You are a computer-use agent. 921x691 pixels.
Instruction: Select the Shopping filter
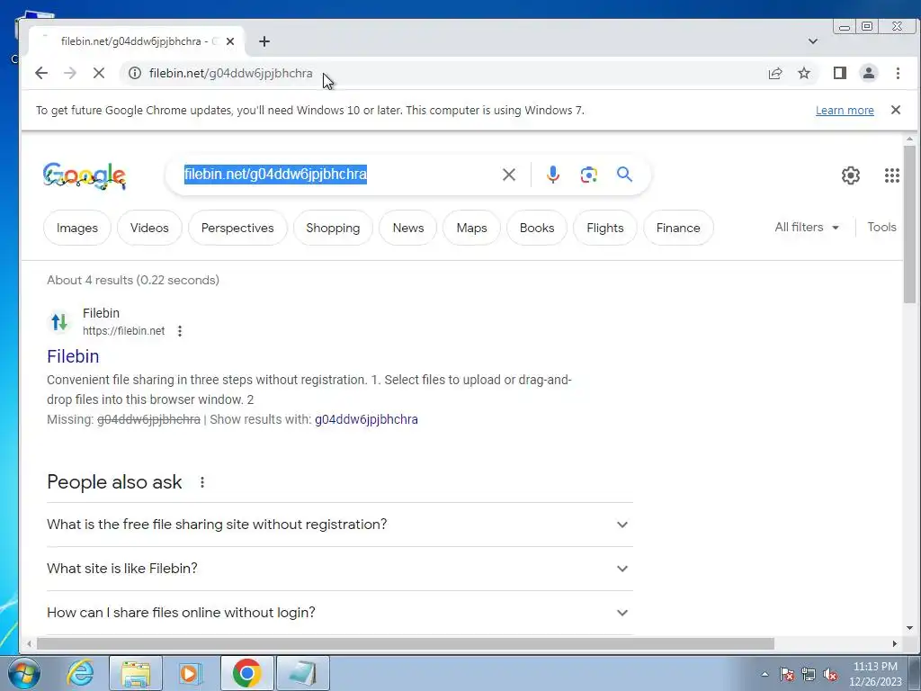pos(333,228)
